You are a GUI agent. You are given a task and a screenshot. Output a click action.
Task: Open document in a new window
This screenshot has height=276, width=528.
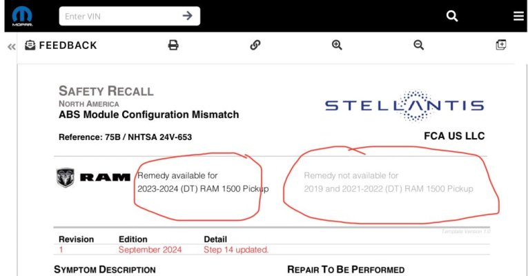pyautogui.click(x=501, y=45)
